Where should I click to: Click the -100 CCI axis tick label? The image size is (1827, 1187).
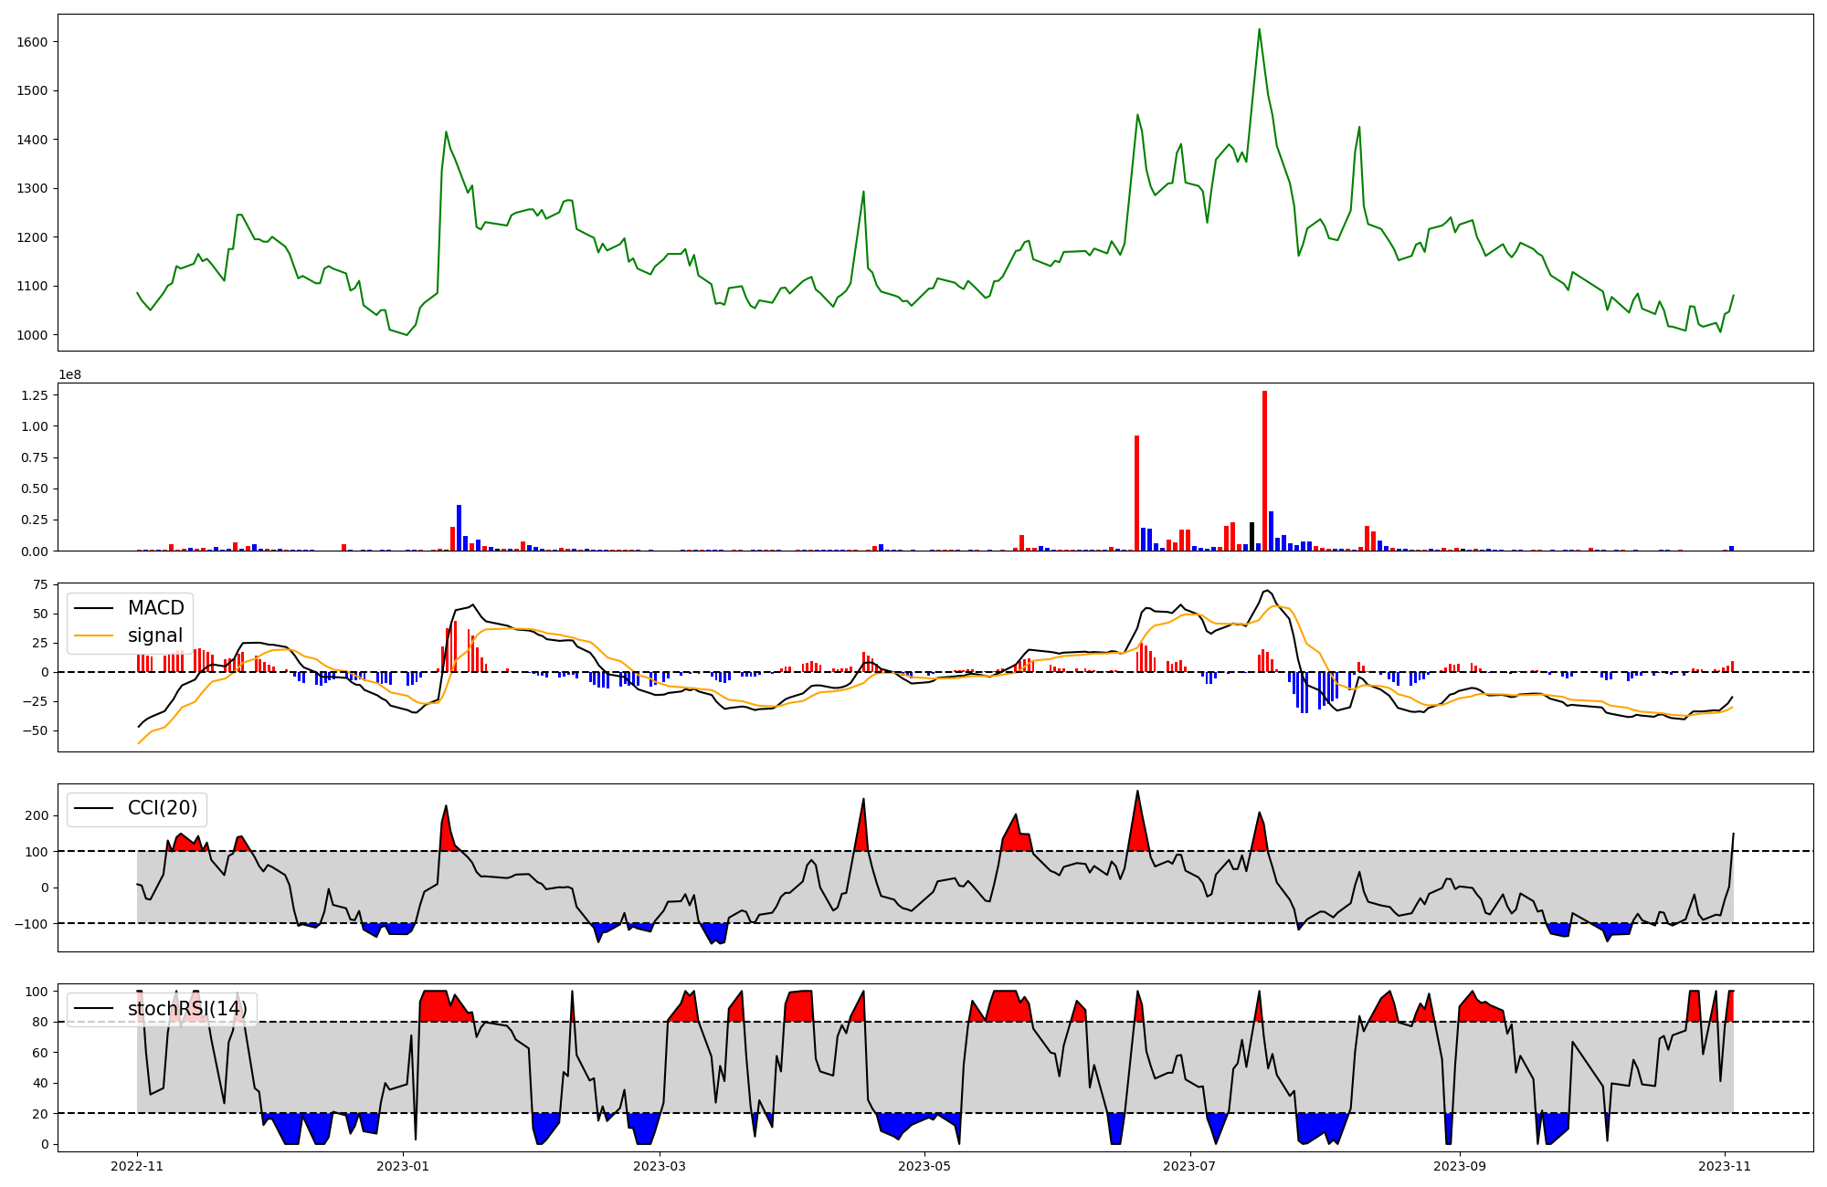(31, 924)
